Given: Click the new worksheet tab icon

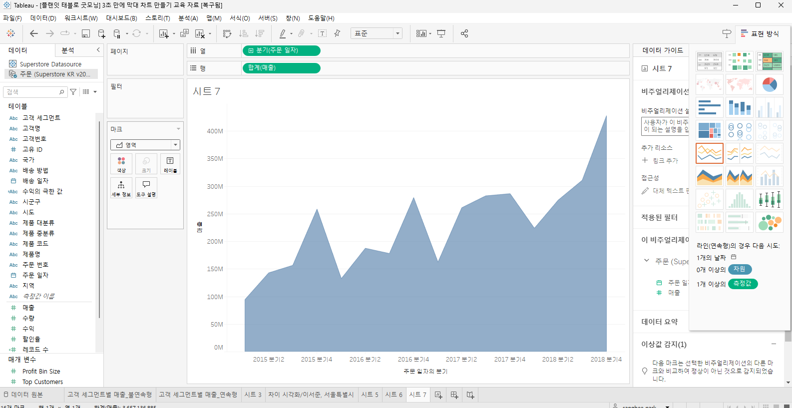Looking at the screenshot, I should [438, 395].
